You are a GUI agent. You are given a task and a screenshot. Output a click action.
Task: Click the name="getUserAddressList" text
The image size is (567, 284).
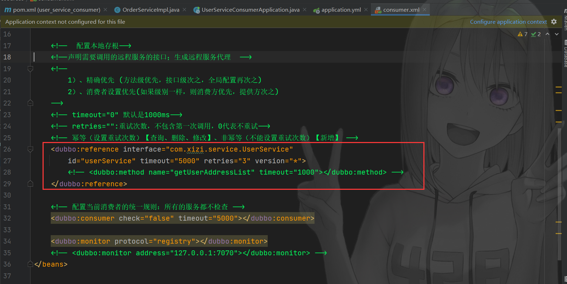pos(202,172)
